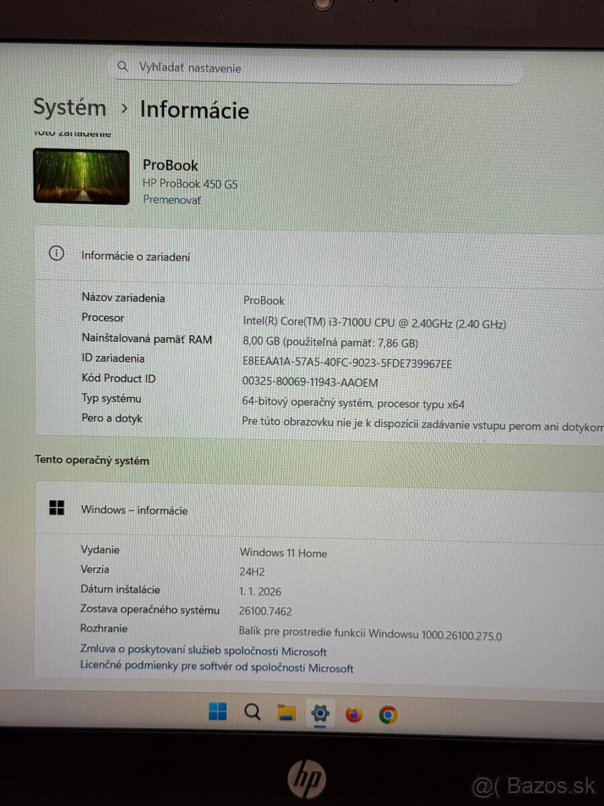The height and width of the screenshot is (806, 604).
Task: Open the Start menu from the taskbar
Action: (218, 713)
